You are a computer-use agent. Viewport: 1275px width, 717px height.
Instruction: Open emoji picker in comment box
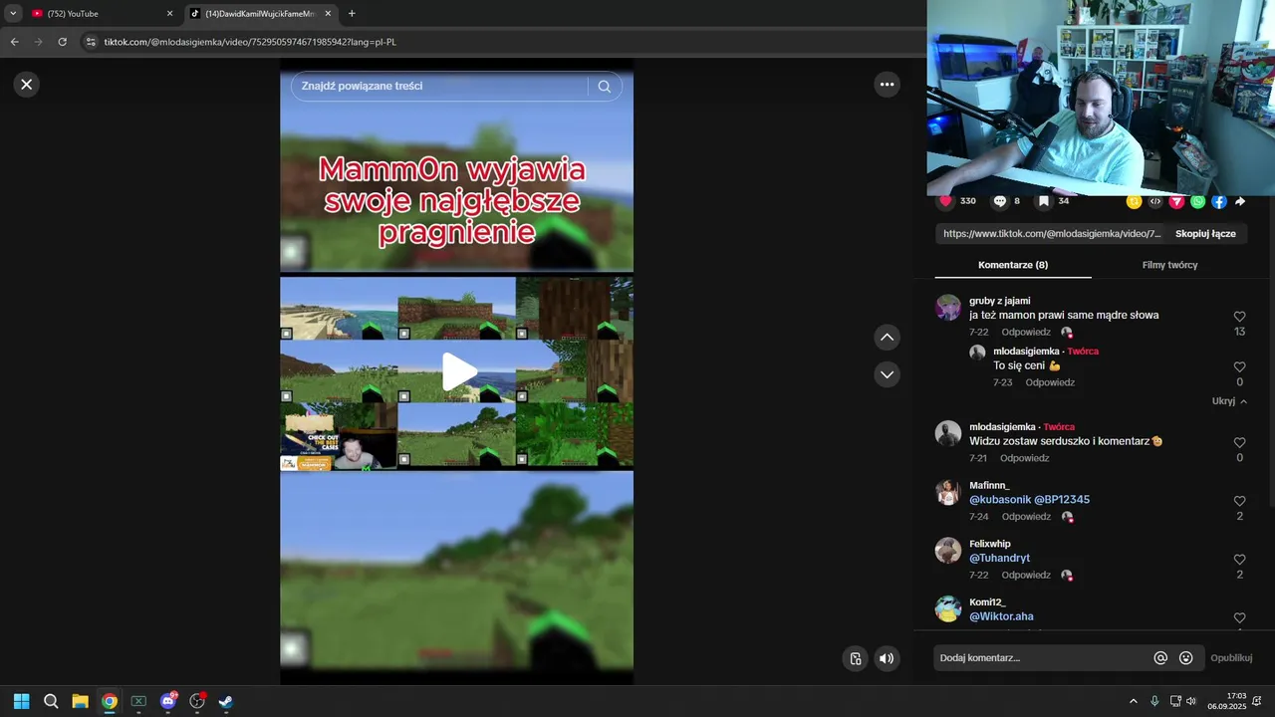coord(1185,658)
